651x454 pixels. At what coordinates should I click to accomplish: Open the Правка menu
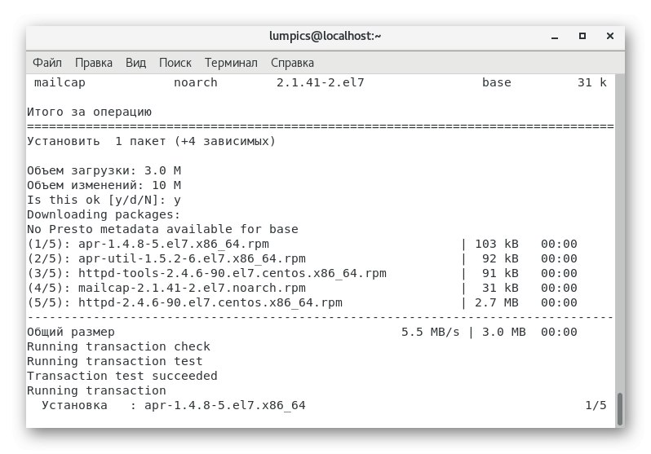click(x=94, y=63)
